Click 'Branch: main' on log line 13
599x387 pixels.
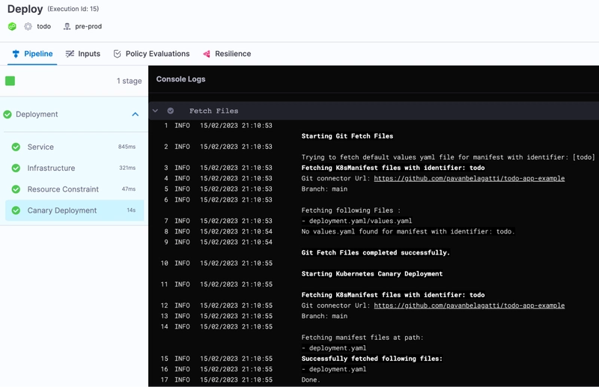point(324,317)
